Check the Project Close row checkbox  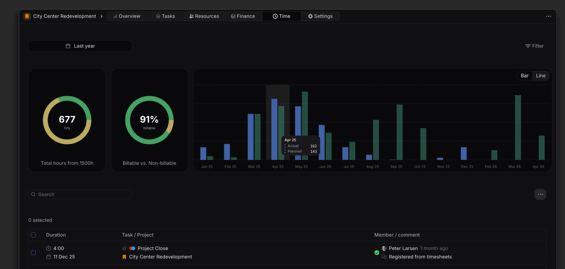[33, 252]
